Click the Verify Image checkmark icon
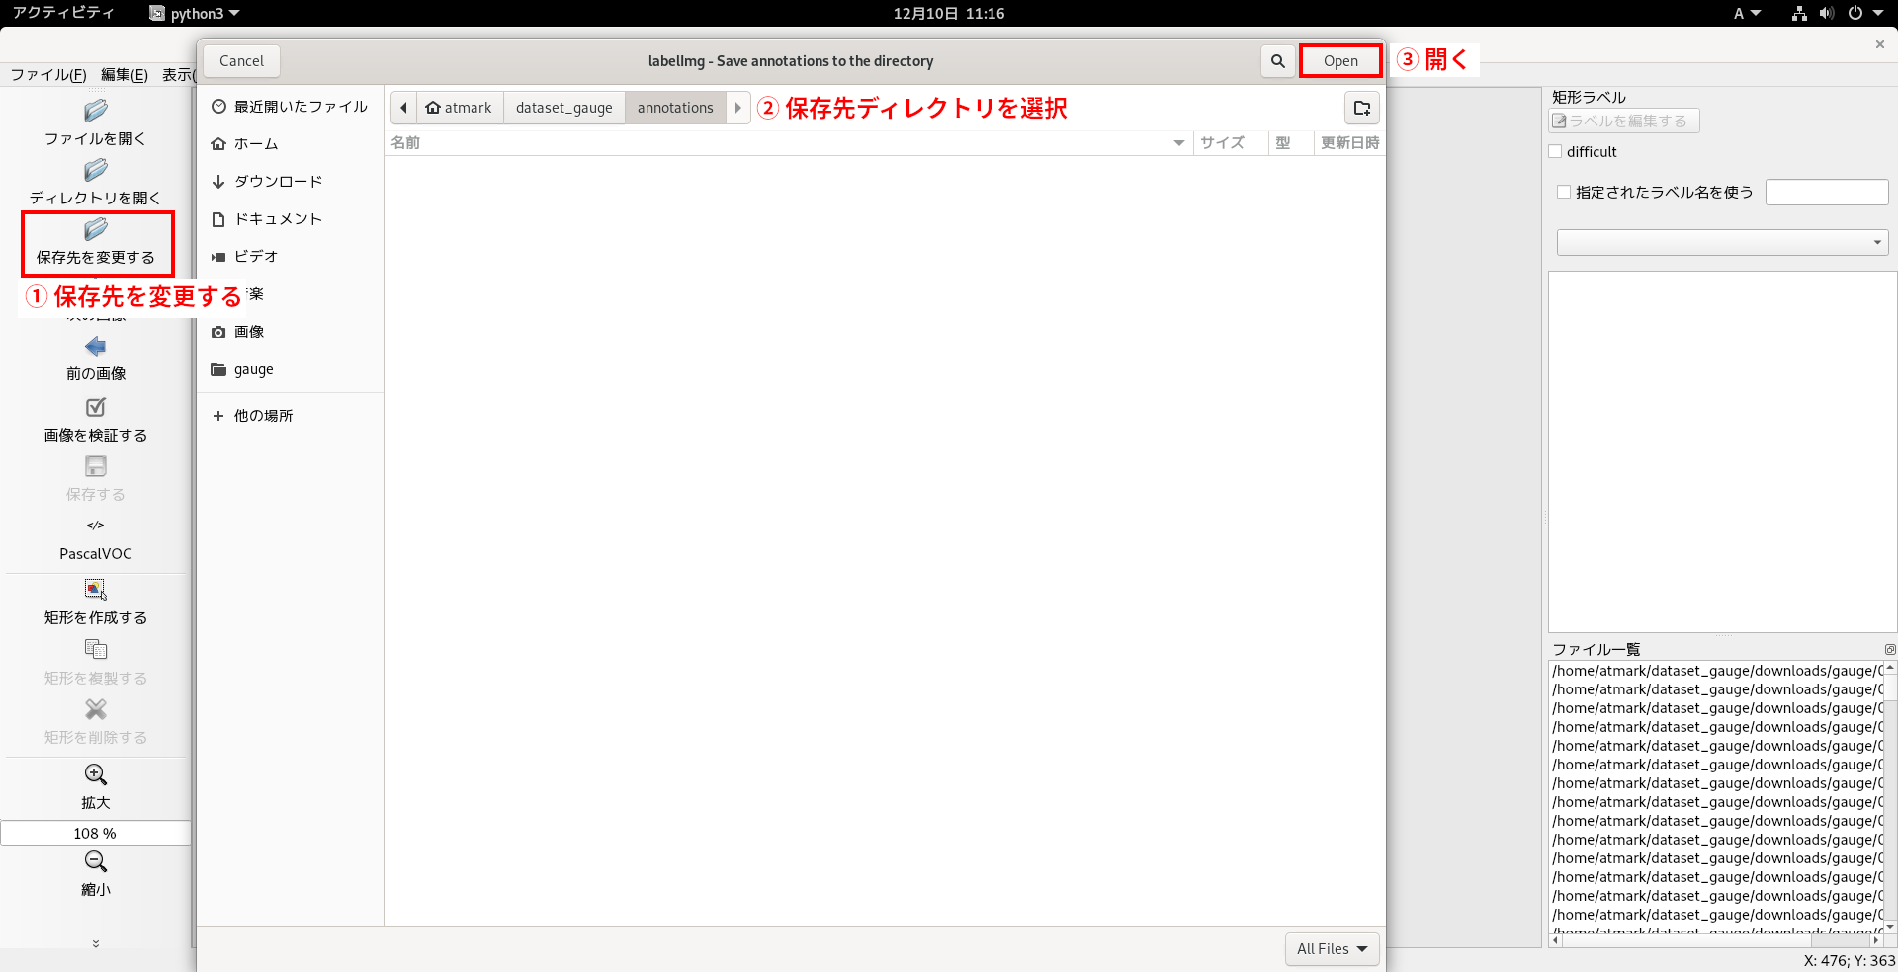1898x972 pixels. [x=96, y=407]
